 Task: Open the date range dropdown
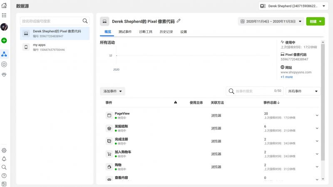coord(271,22)
